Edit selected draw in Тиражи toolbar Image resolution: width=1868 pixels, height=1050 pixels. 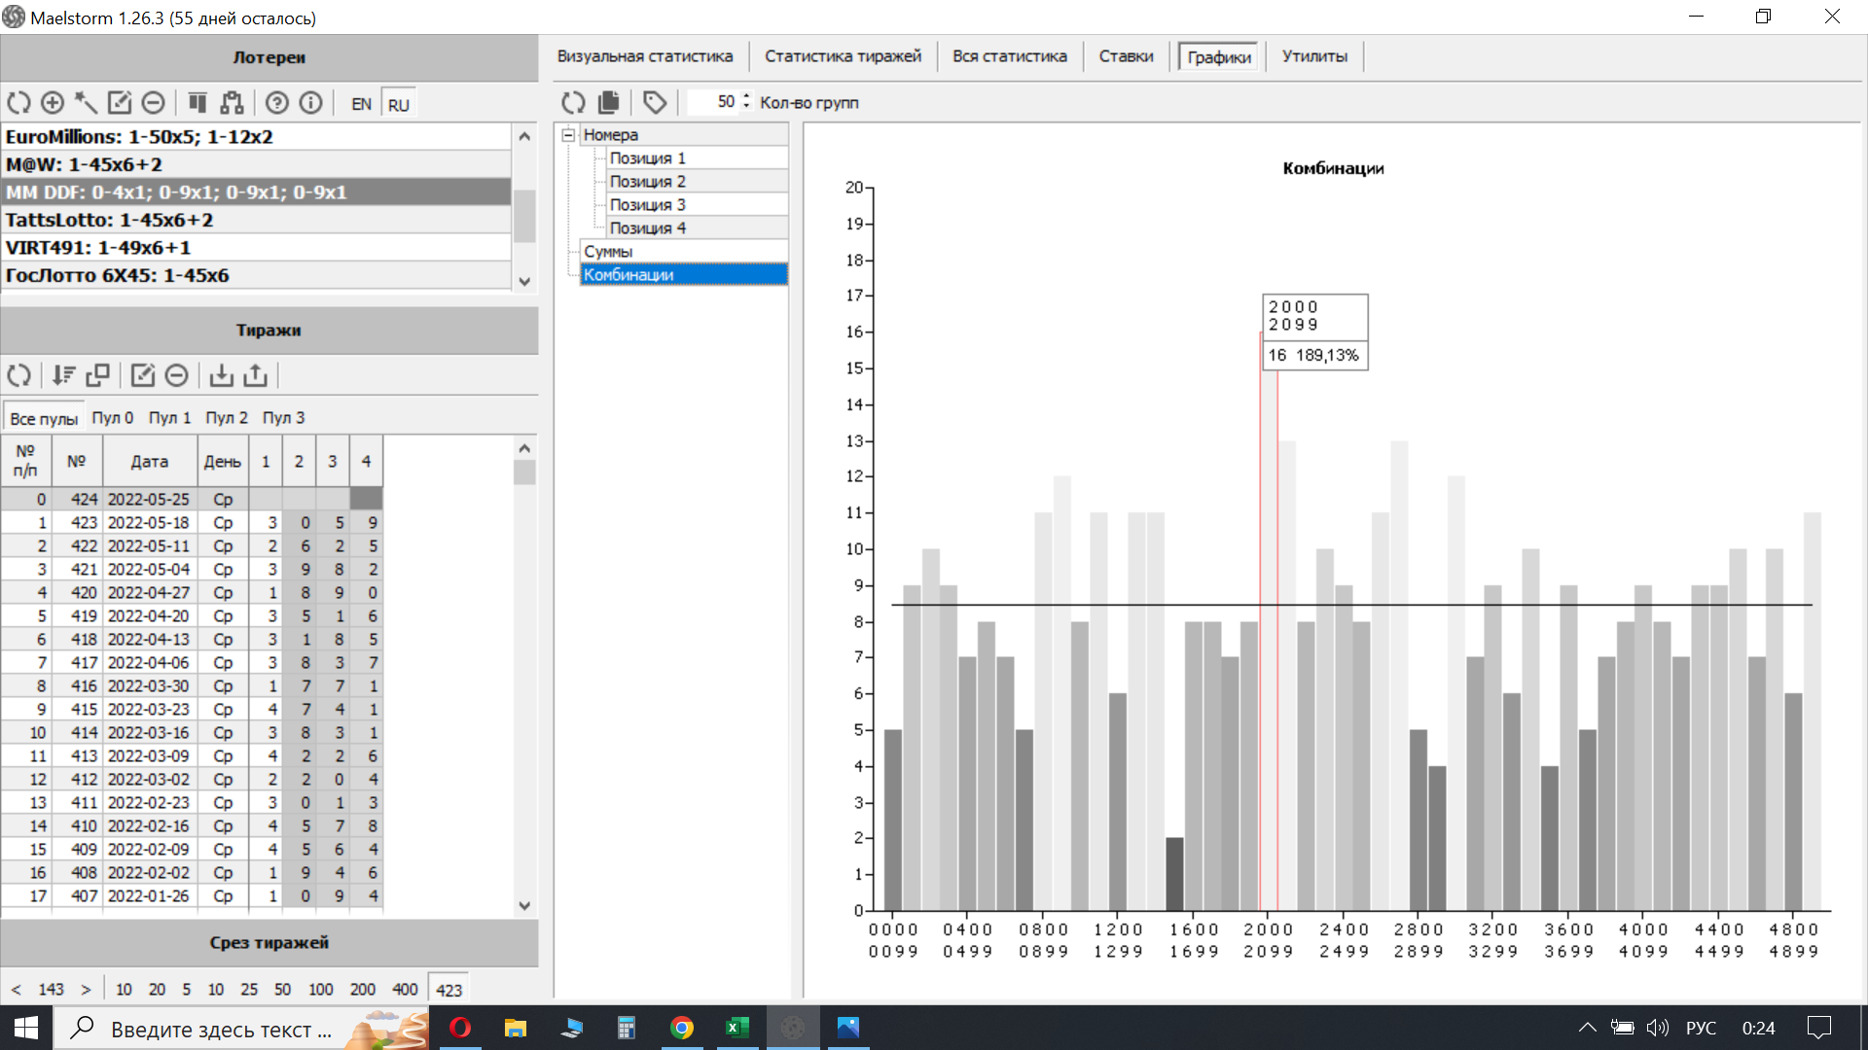pyautogui.click(x=143, y=375)
